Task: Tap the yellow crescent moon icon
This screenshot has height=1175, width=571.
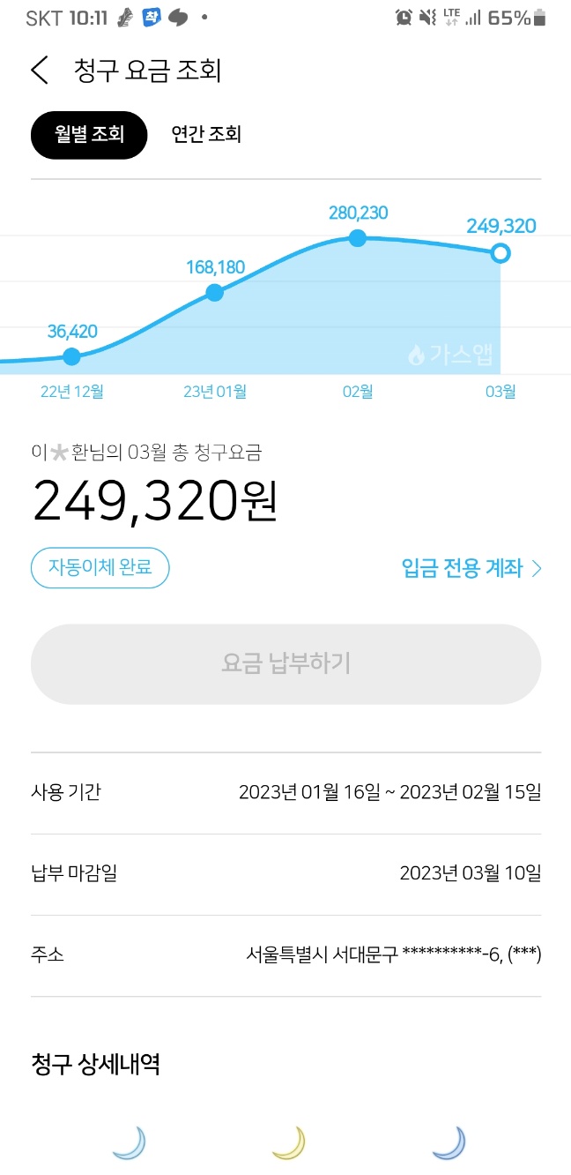Action: coord(288,1142)
